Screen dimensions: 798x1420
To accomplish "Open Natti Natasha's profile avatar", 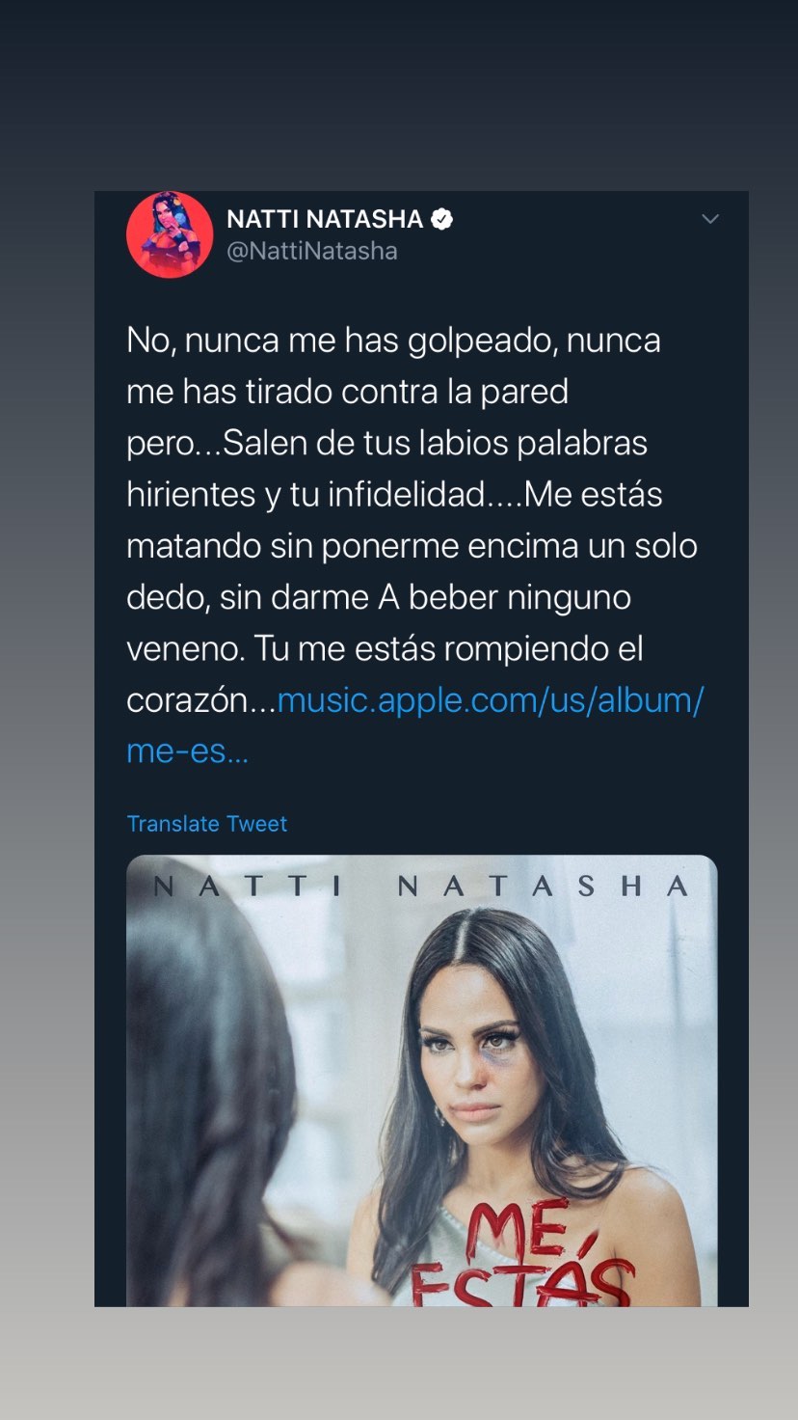I will point(170,234).
